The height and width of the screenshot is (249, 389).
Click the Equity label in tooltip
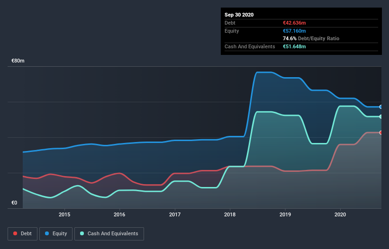pos(232,31)
